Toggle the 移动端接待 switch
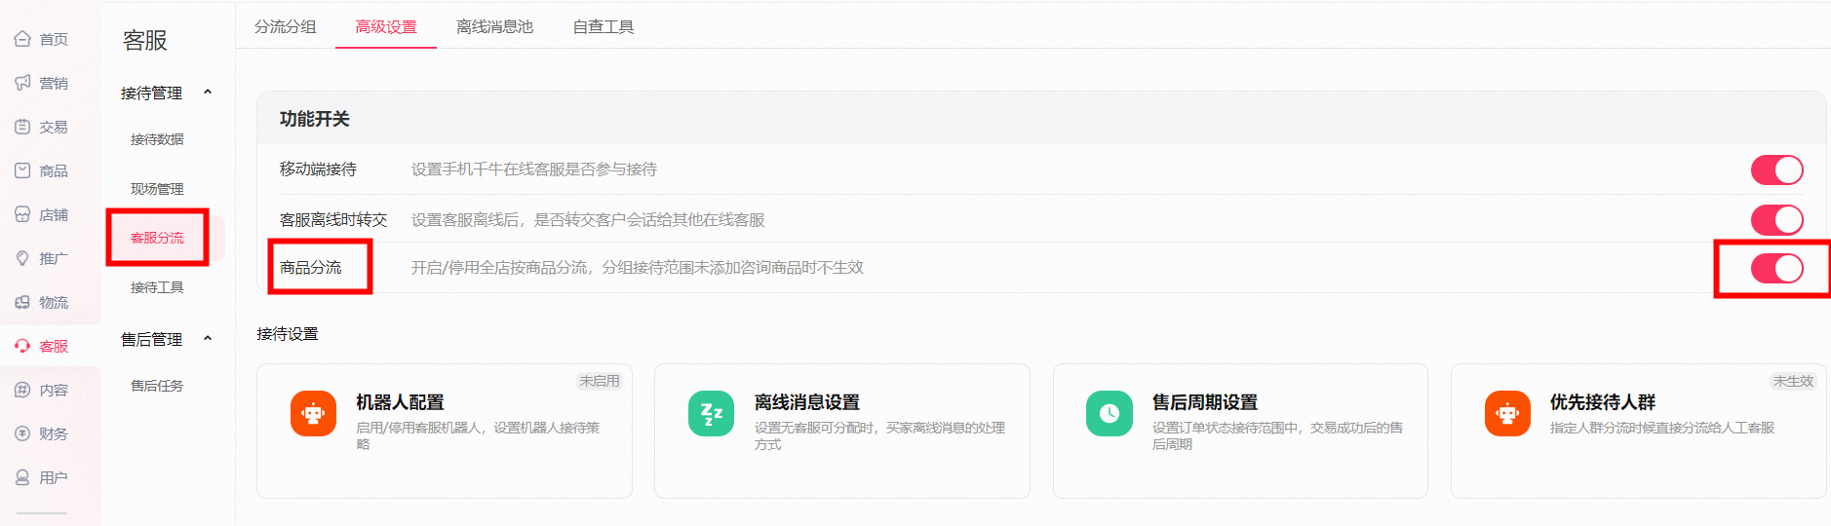This screenshot has width=1831, height=526. click(x=1776, y=169)
